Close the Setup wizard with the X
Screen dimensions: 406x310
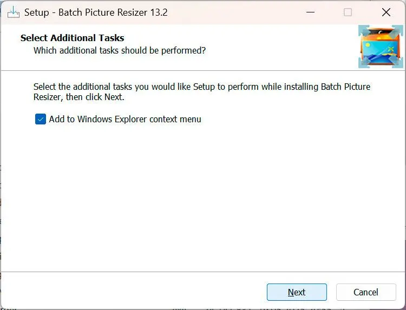386,12
